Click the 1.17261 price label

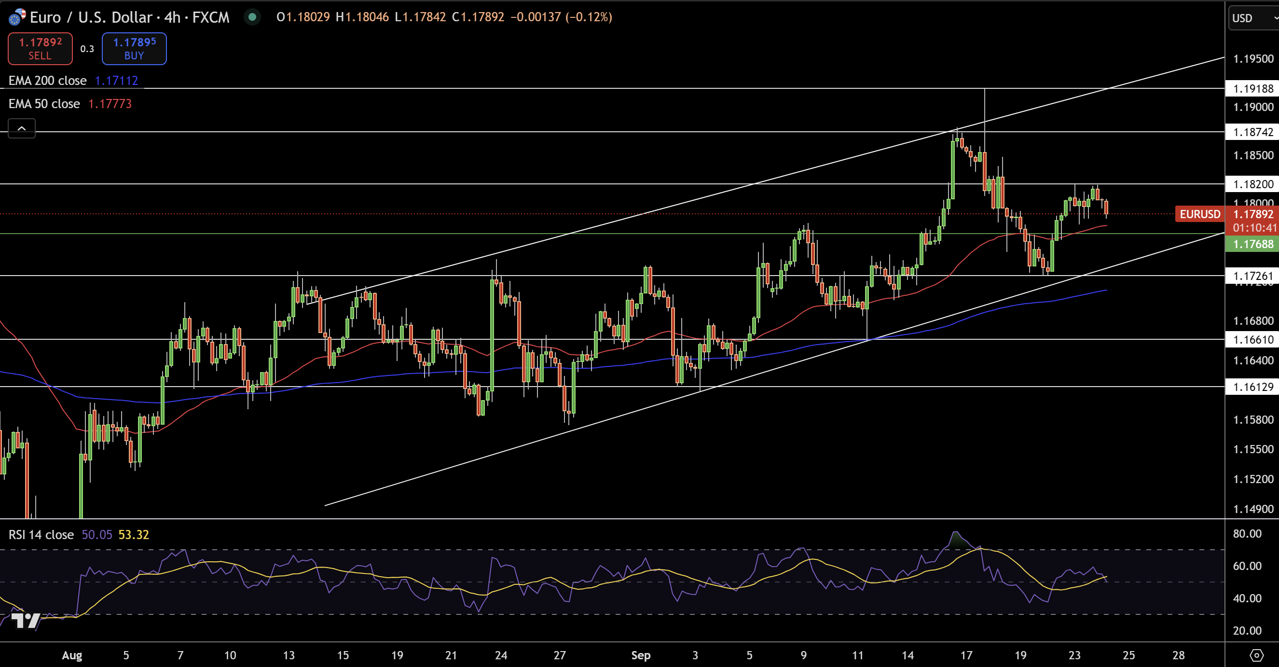tap(1252, 276)
